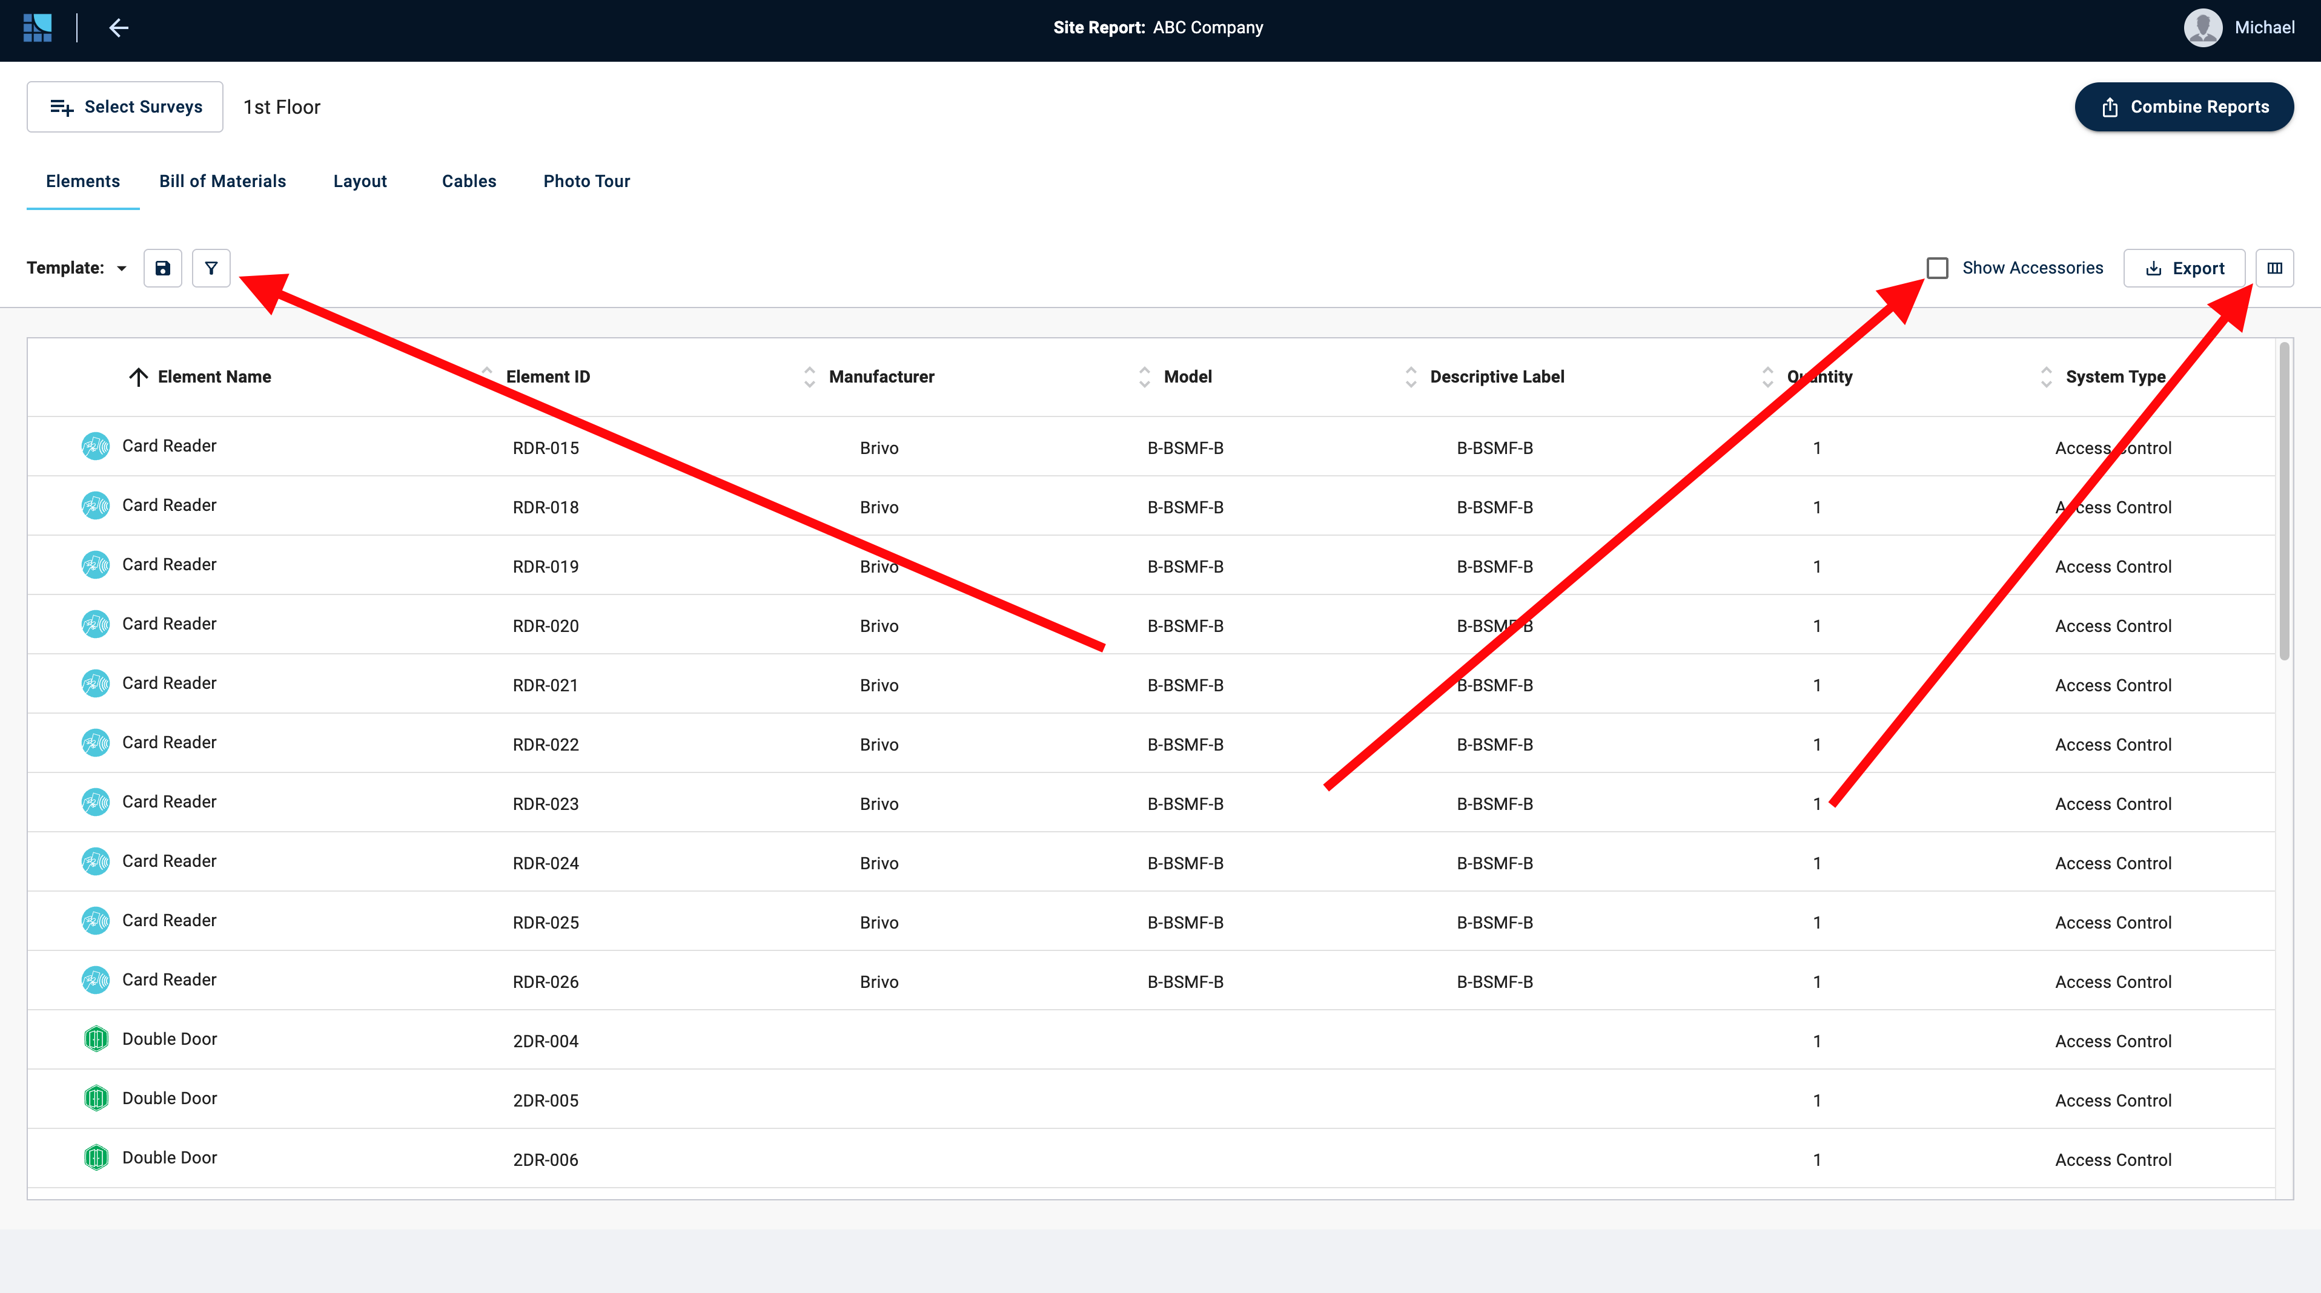Image resolution: width=2321 pixels, height=1293 pixels.
Task: Click the Card Reader icon for RDR-020
Action: [96, 624]
